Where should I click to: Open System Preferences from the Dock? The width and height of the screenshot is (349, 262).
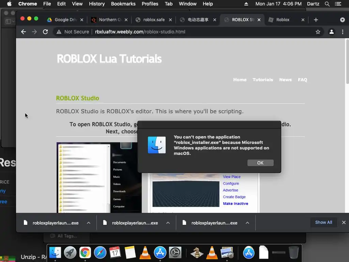(175, 253)
